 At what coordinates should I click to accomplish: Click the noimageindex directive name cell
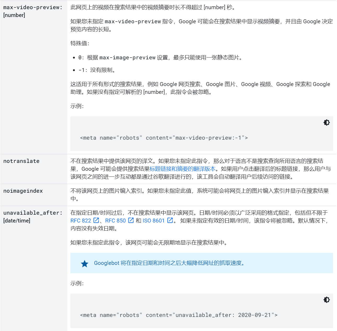[23, 191]
